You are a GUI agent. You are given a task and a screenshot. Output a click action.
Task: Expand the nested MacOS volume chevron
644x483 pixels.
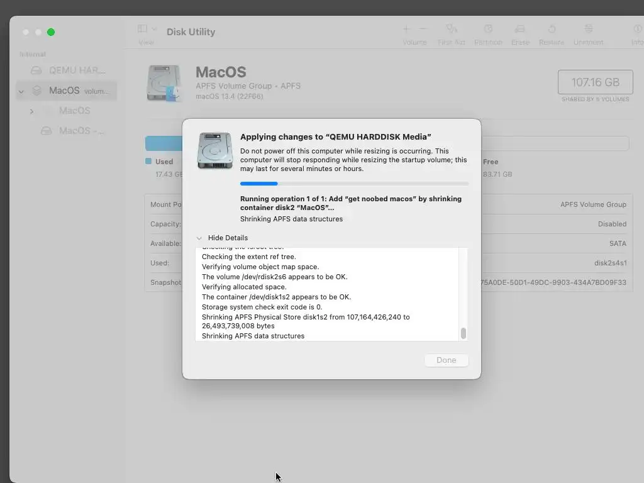pos(31,111)
